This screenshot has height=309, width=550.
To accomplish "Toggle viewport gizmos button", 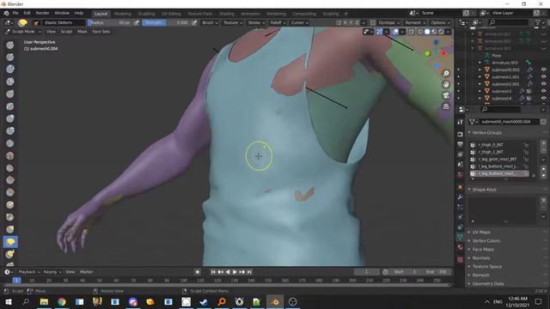I will pos(380,32).
